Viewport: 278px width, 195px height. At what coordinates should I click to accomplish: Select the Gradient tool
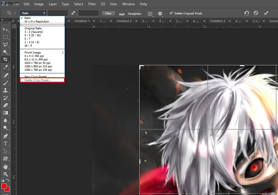(x=5, y=113)
